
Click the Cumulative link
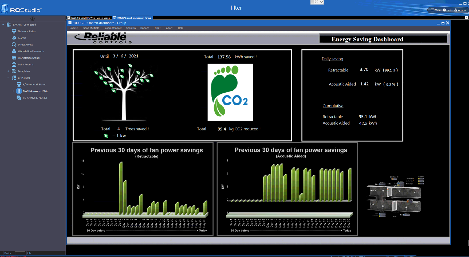tap(333, 106)
